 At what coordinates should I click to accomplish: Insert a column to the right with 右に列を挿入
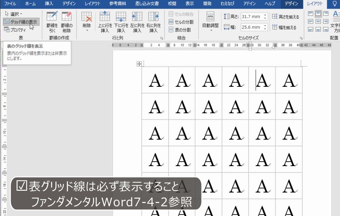tap(153, 21)
